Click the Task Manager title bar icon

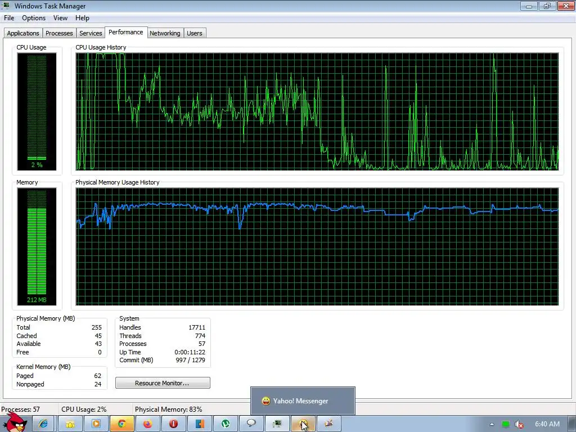click(6, 6)
